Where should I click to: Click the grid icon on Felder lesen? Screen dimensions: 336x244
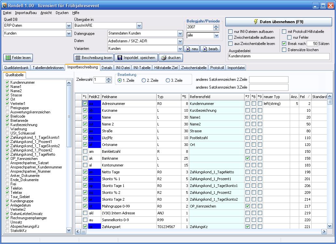point(8,58)
